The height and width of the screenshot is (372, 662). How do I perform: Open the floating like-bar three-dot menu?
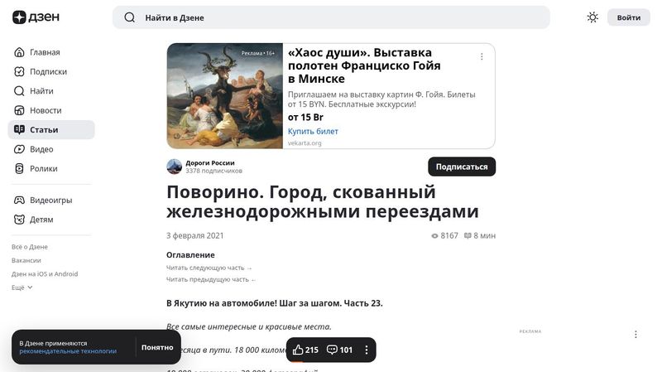click(x=366, y=350)
